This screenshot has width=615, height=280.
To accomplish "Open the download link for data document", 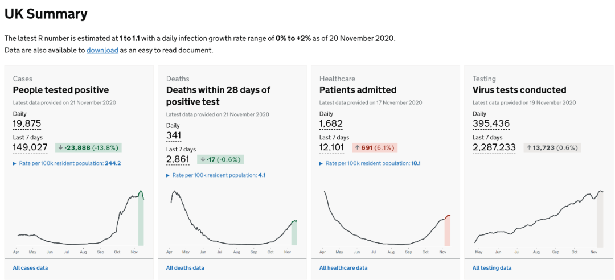I will pos(102,50).
